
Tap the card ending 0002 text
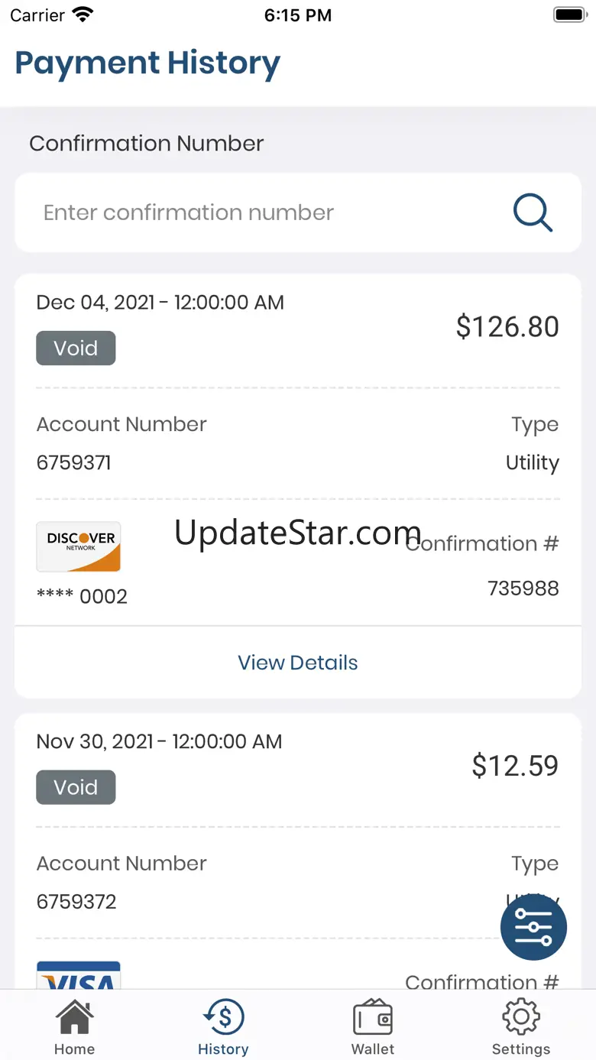82,597
